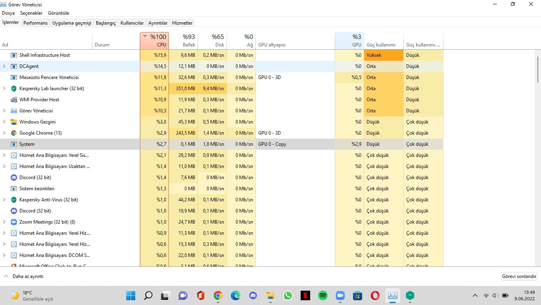Expand the Görev Yöneticisi process row
This screenshot has width=541, height=305.
[x=4, y=111]
